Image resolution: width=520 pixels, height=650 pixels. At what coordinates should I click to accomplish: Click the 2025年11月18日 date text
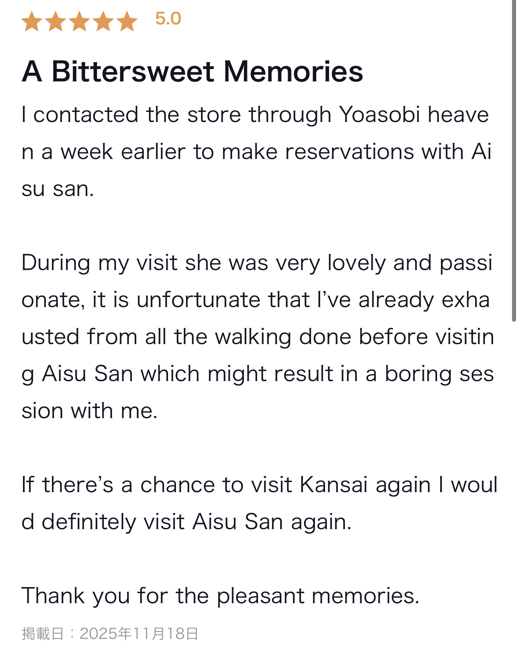pos(139,634)
